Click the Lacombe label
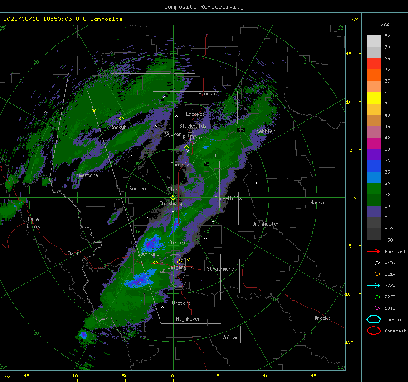 (x=195, y=114)
